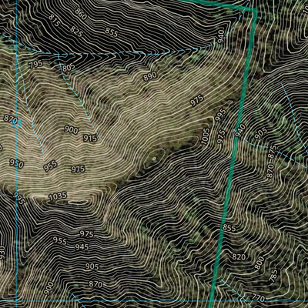
Task: Select the 1005 contour label
Action: pos(206,136)
